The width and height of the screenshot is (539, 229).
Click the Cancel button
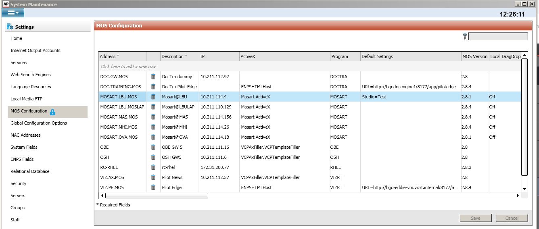pos(512,218)
